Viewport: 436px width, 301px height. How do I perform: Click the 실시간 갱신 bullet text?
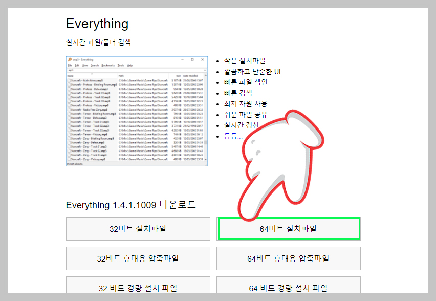(242, 125)
